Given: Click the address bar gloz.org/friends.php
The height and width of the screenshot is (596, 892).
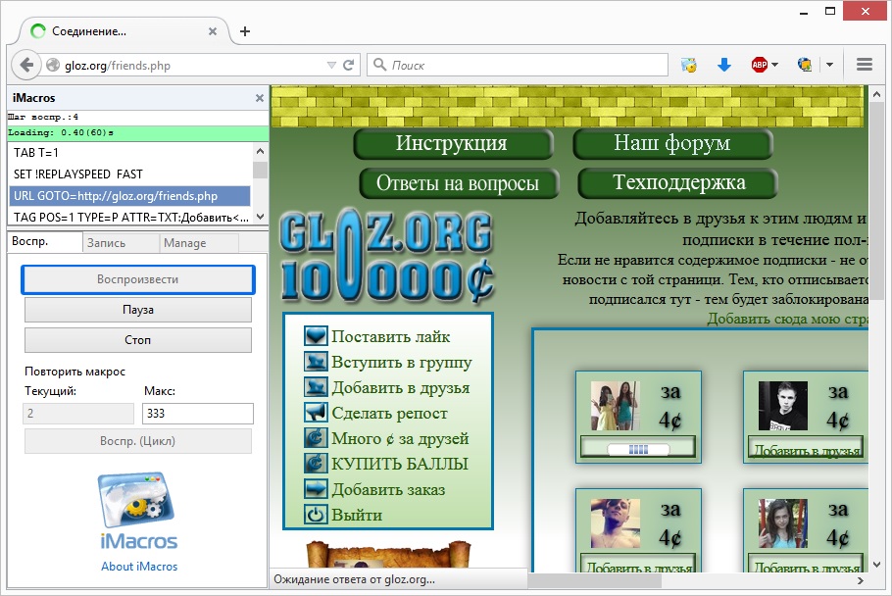Looking at the screenshot, I should [x=193, y=66].
